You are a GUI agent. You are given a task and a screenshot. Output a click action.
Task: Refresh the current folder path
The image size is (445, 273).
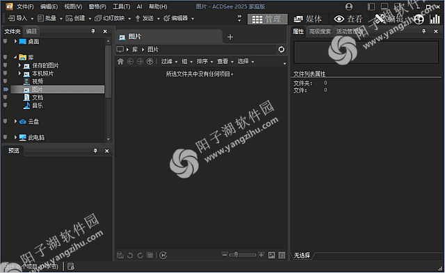click(281, 49)
